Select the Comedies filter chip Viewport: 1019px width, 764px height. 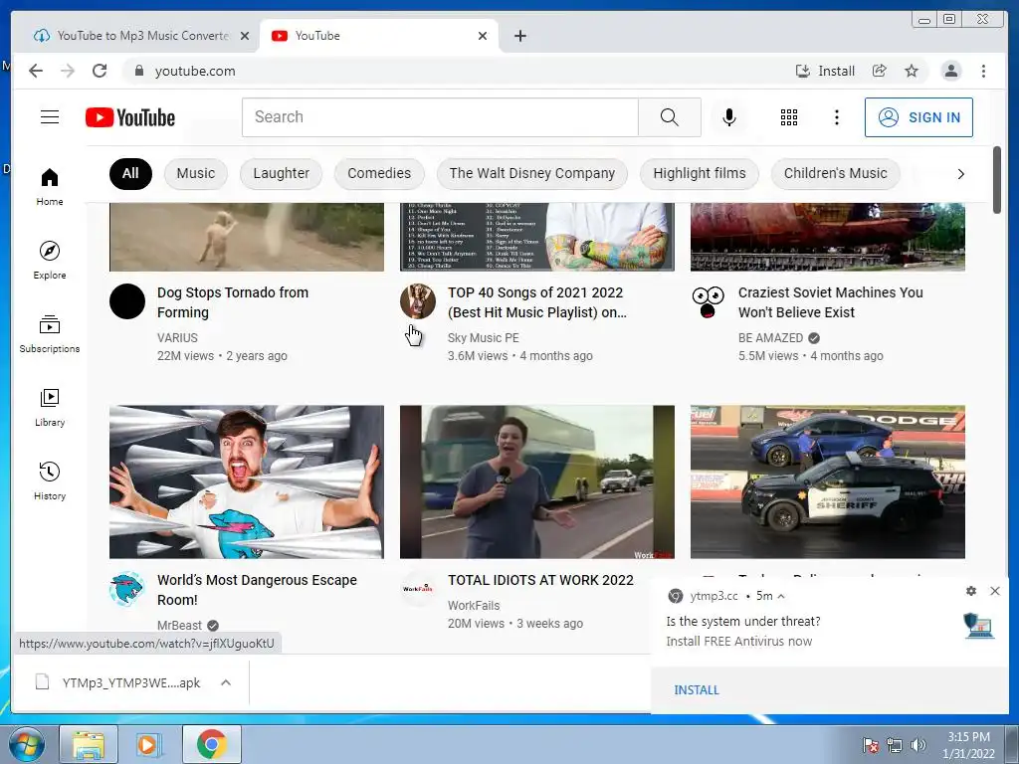point(379,173)
